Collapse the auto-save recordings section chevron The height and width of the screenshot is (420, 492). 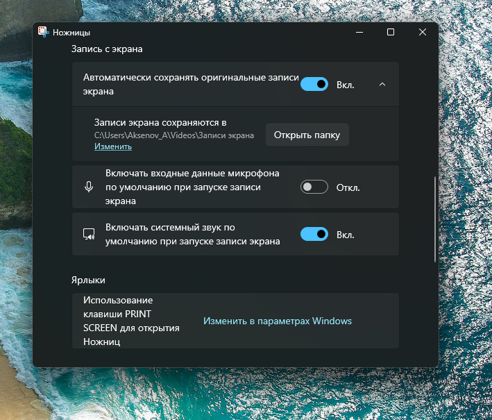[x=382, y=84]
